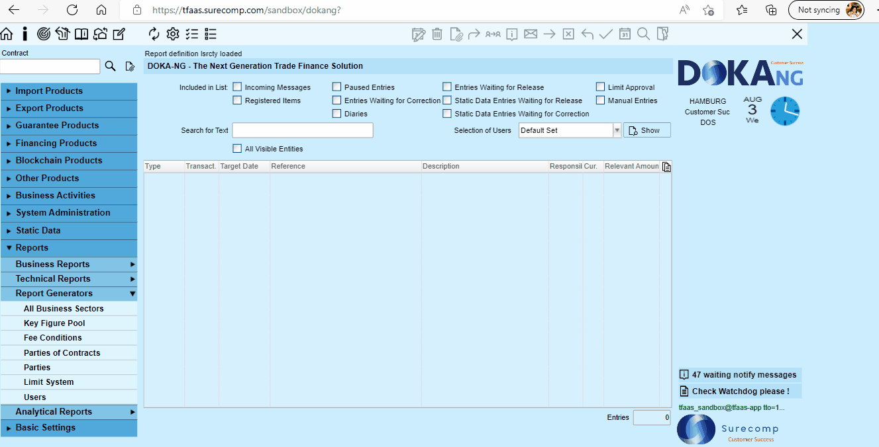Open the open-book info icon
This screenshot has height=447, width=879.
coord(81,34)
